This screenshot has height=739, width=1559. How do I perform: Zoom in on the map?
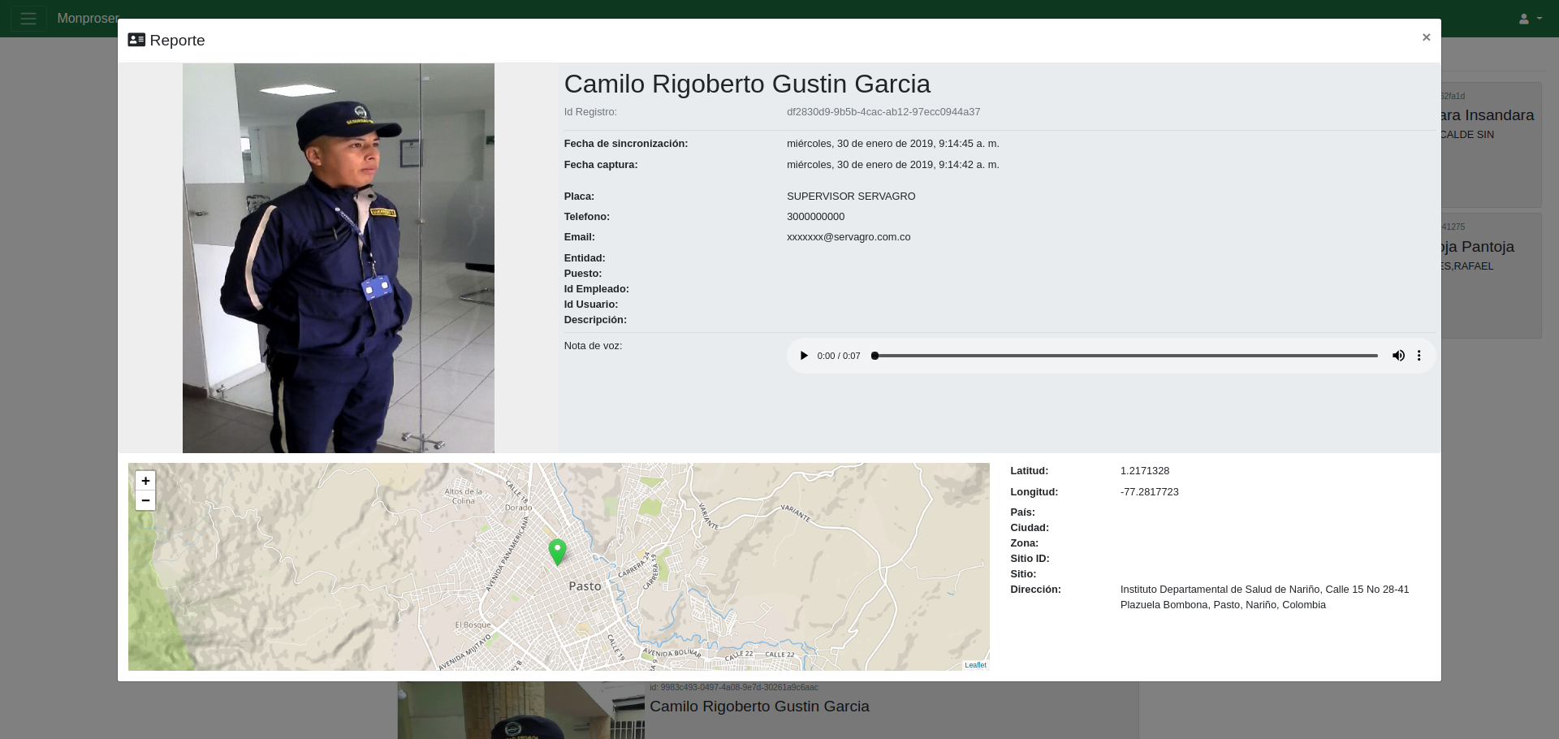point(145,481)
